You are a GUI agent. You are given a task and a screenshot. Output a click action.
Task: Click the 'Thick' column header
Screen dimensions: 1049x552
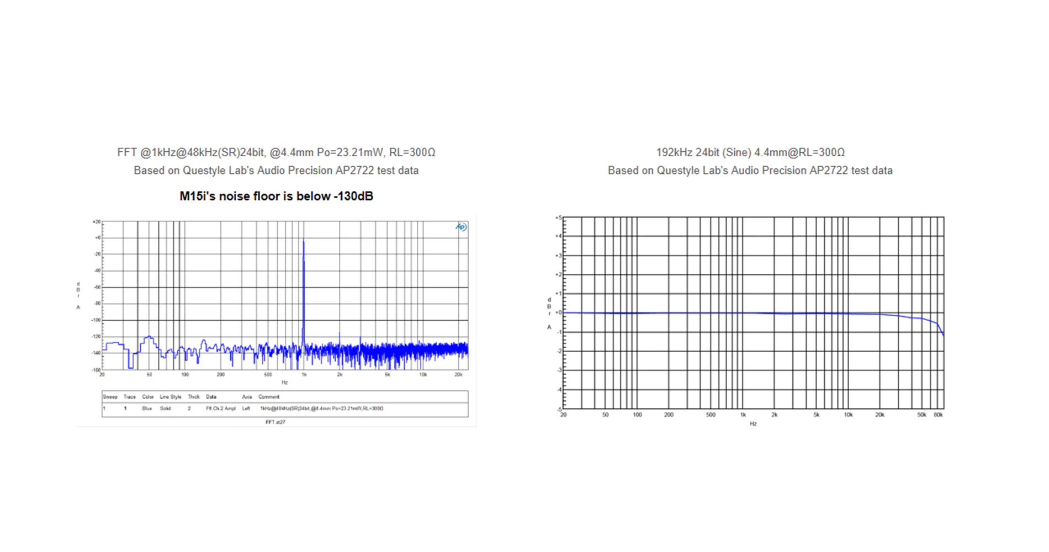click(x=194, y=397)
